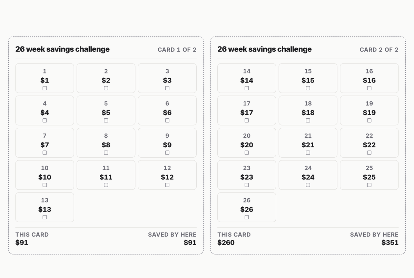414x278 pixels.
Task: Select the week 11 $11 tile
Action: click(x=106, y=175)
